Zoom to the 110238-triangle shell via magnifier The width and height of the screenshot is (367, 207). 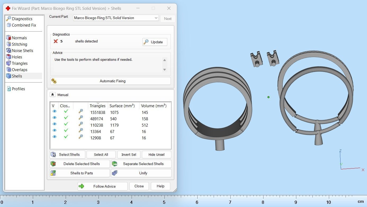[81, 124]
